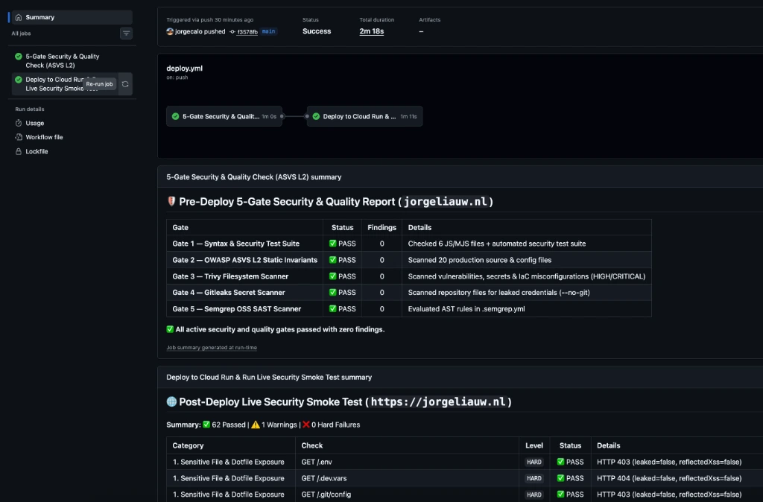
Task: Open the jobs filter button beside All jobs
Action: click(126, 33)
